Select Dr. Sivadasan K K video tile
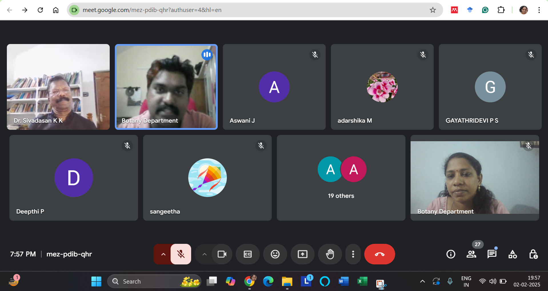The height and width of the screenshot is (291, 548). pyautogui.click(x=58, y=87)
